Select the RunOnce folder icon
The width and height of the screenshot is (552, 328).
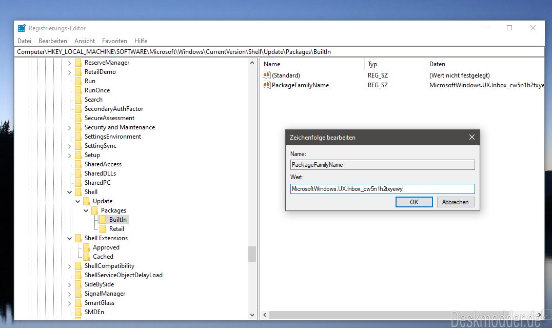click(78, 90)
